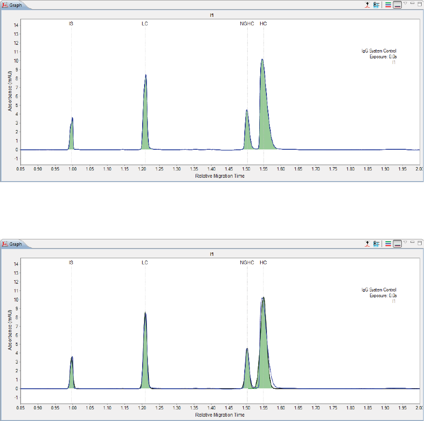This screenshot has height=421, width=424.
Task: Expand the view menu triangle in the upper Graph panel
Action: (405, 3)
